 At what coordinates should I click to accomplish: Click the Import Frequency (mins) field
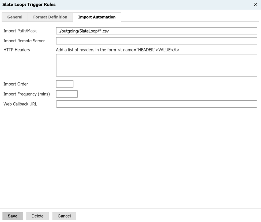[67, 94]
